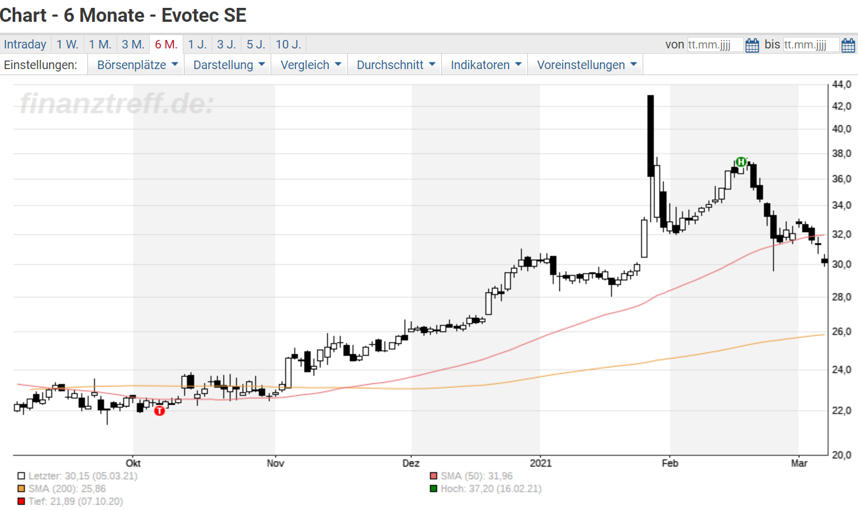Screen dimensions: 858x510
Task: Click the green H high marker
Action: pyautogui.click(x=741, y=162)
